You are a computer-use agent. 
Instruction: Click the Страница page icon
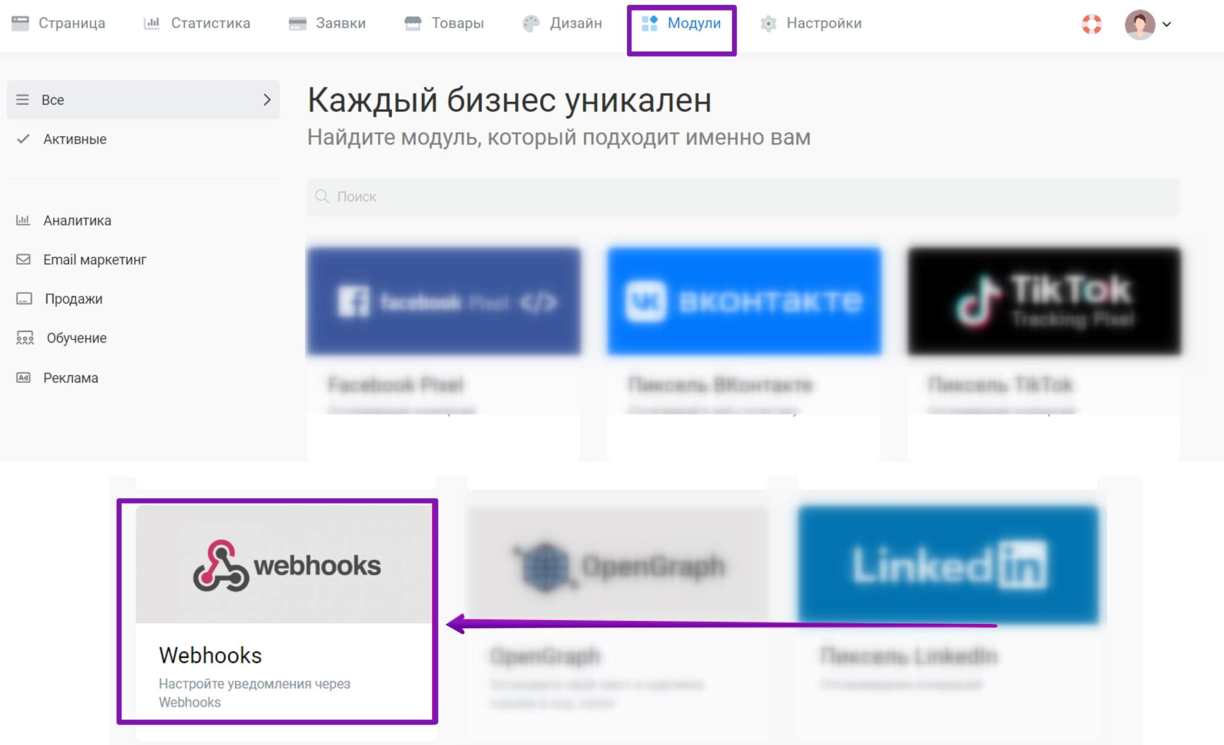point(21,23)
